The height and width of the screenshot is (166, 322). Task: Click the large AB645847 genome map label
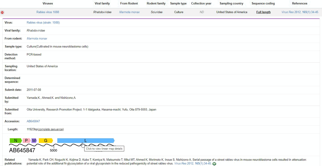pos(22,150)
